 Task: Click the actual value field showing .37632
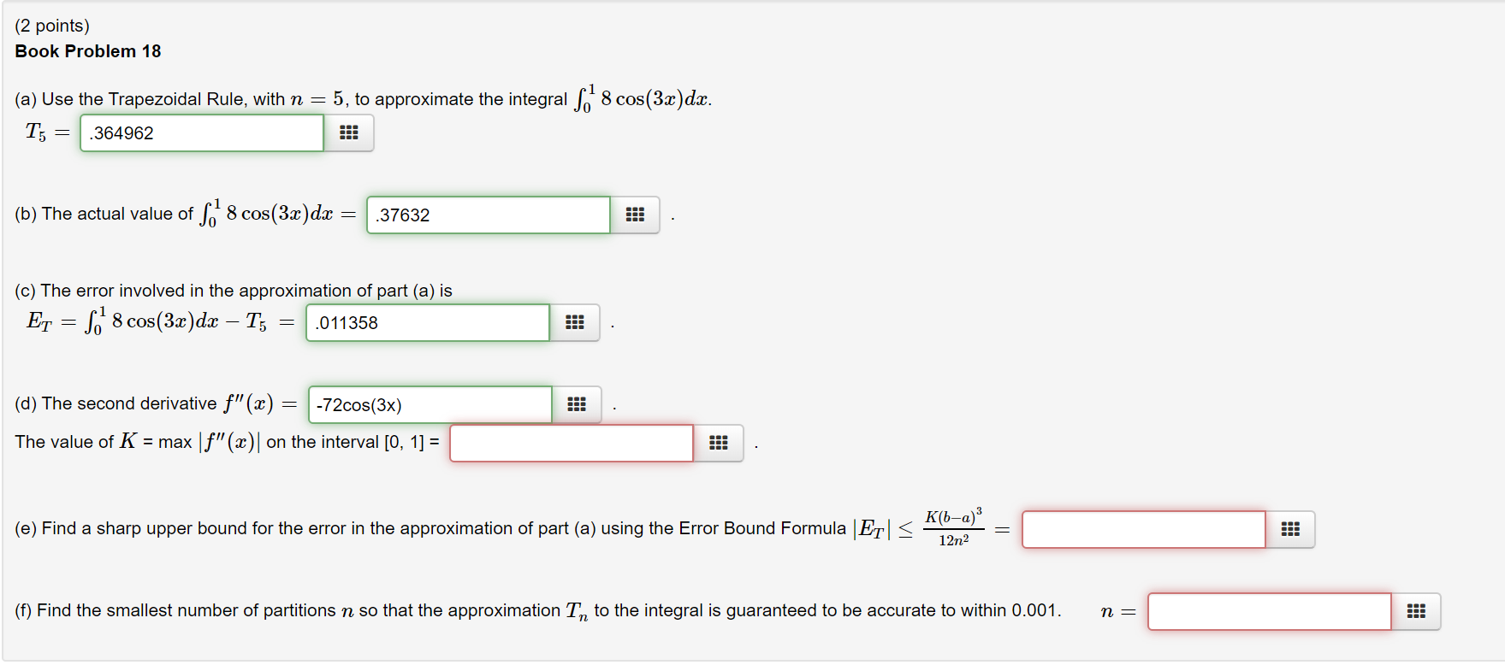(x=487, y=215)
